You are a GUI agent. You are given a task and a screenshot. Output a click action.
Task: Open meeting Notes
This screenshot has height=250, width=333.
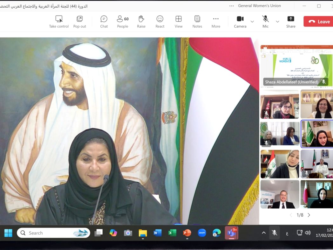point(197,22)
